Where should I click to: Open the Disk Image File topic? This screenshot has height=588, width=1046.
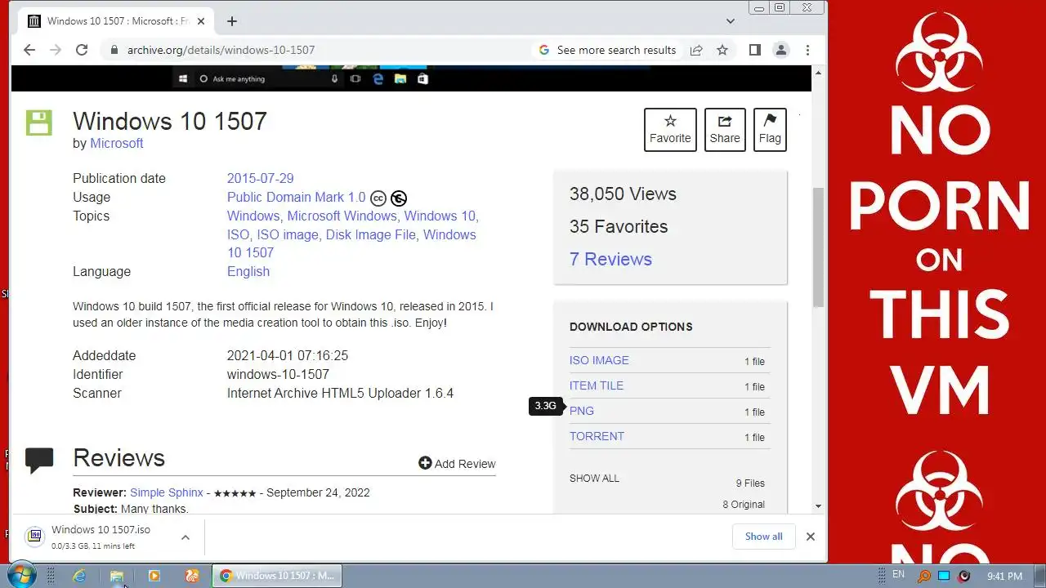(x=370, y=234)
